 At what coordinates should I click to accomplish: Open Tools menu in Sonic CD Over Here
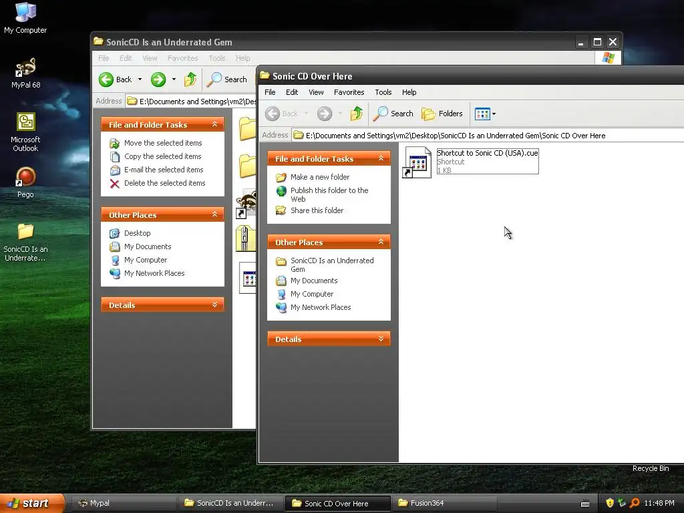[x=383, y=92]
